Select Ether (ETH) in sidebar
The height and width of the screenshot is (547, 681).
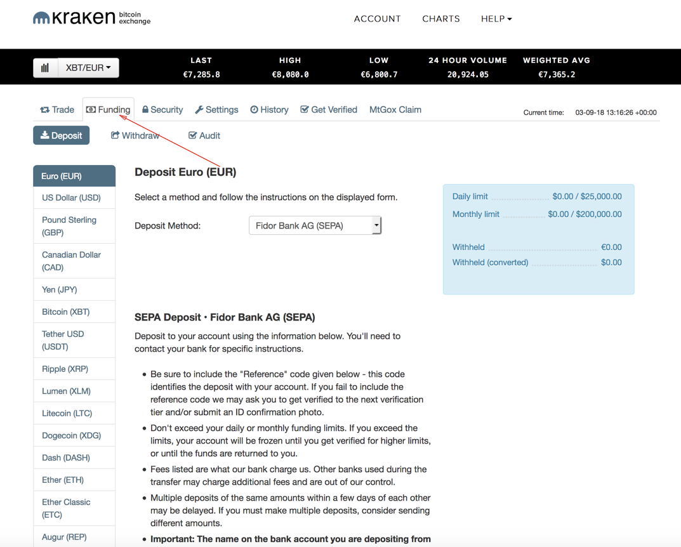click(x=74, y=480)
